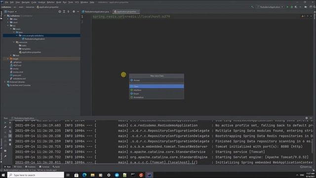Click the Windows Start button
Image resolution: width=316 pixels, height=178 pixels.
coord(3,175)
